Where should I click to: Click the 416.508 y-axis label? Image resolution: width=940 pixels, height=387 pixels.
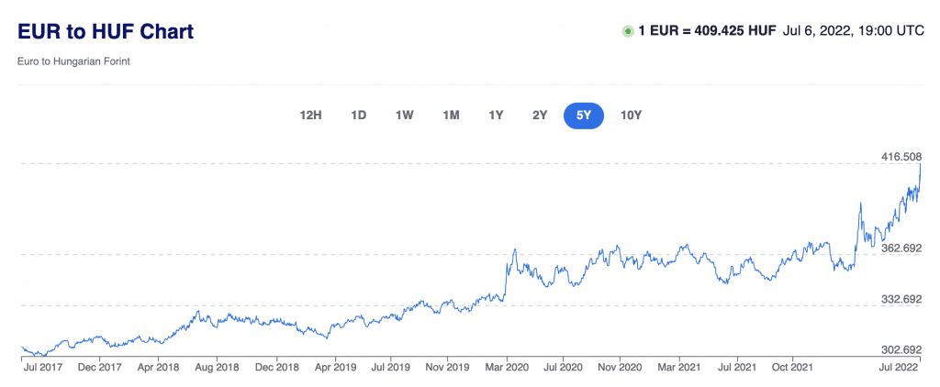tap(901, 157)
